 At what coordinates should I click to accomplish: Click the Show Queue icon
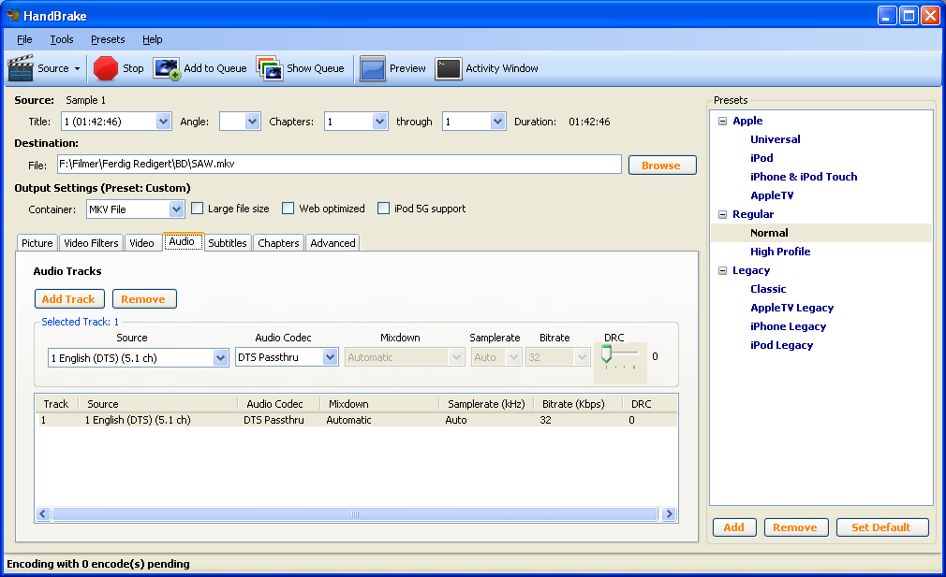point(269,68)
